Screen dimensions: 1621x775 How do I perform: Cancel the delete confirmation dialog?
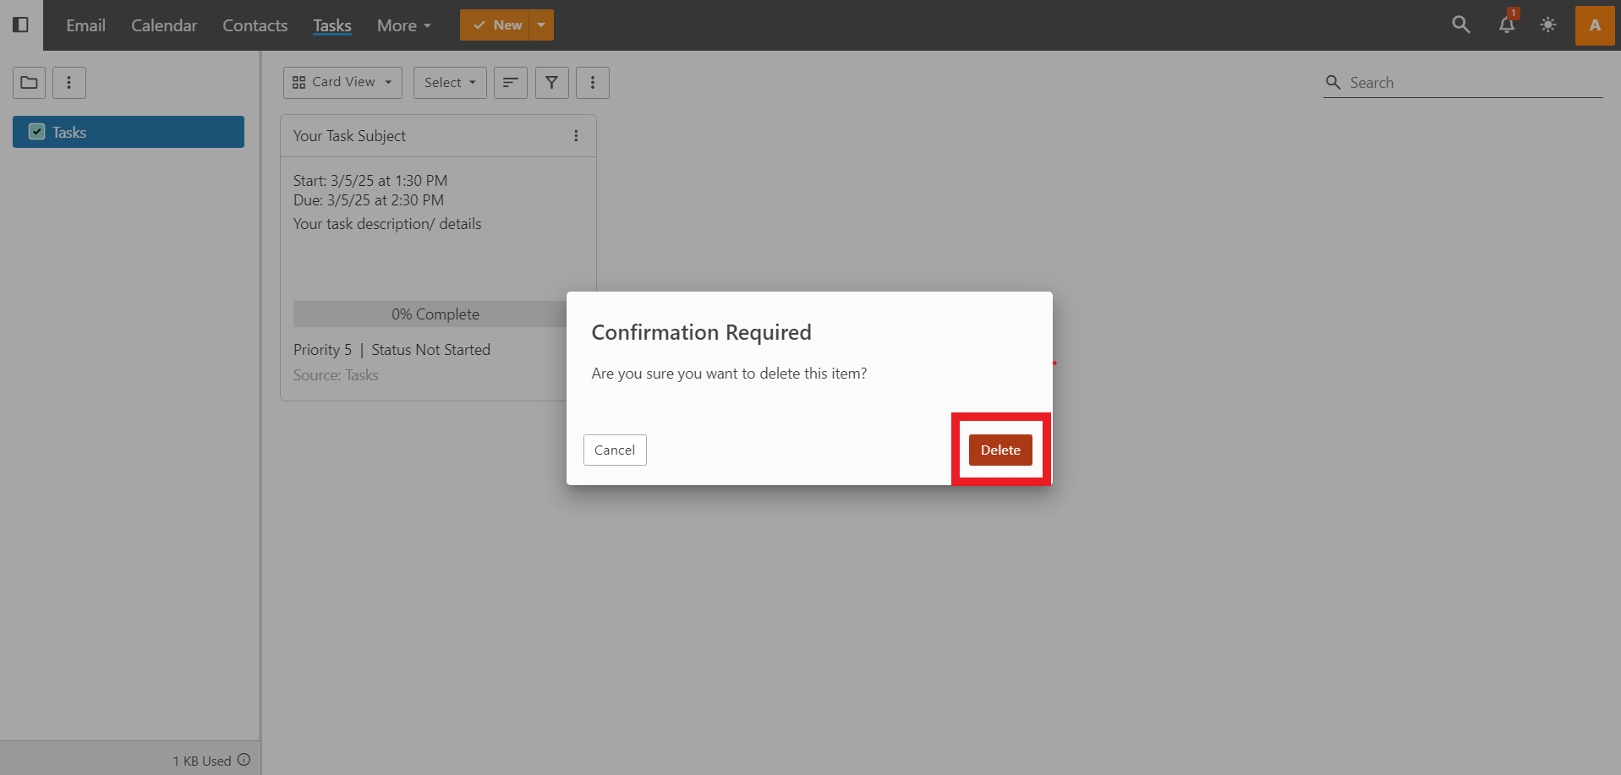point(615,450)
